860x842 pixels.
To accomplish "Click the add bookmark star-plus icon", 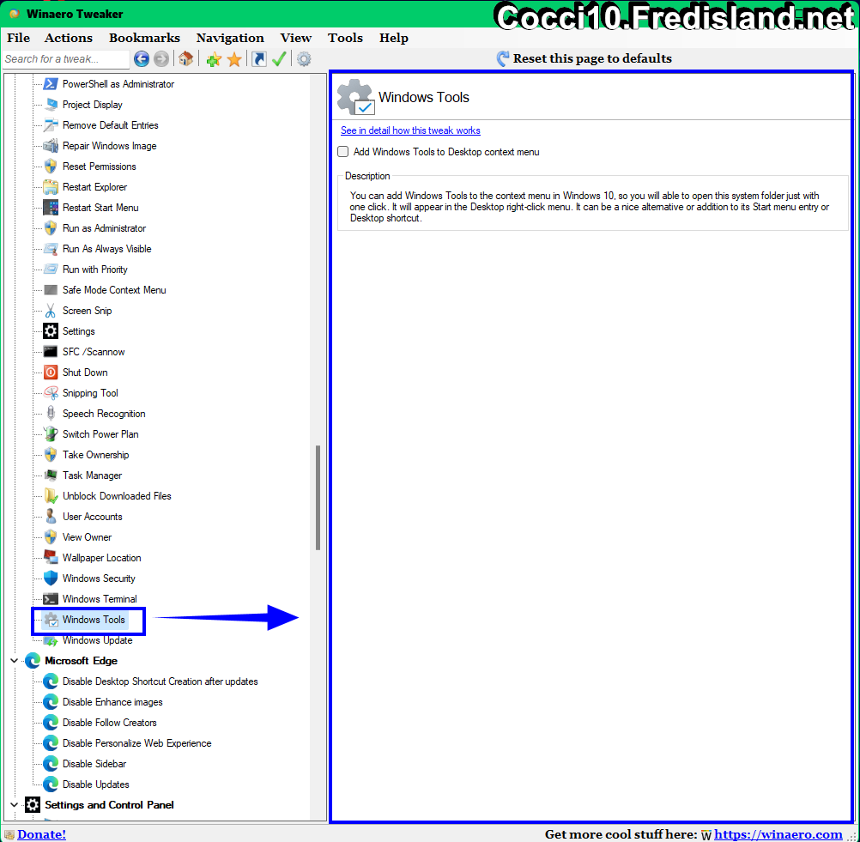I will [x=214, y=59].
